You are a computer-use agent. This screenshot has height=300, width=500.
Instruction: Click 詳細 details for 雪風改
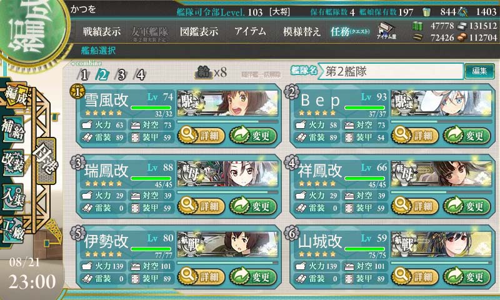click(201, 135)
